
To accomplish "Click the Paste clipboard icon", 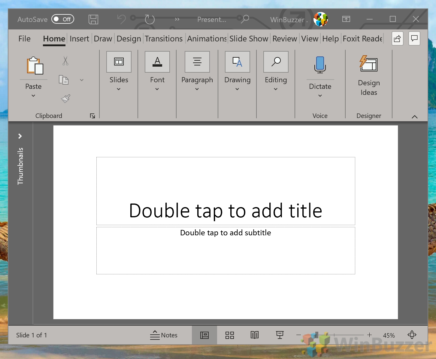I will pyautogui.click(x=35, y=65).
